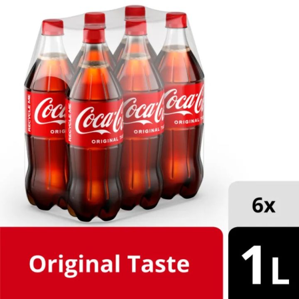Click the black '1L' size box
The image size is (299, 299).
[264, 263]
